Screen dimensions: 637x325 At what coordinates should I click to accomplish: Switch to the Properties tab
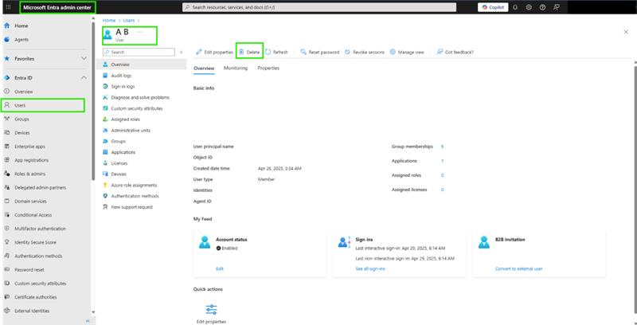[268, 69]
